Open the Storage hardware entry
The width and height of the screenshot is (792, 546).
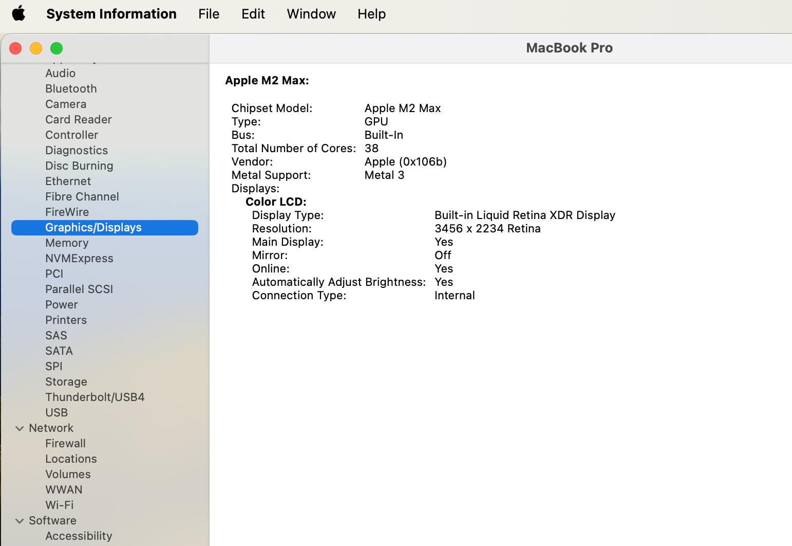pyautogui.click(x=66, y=382)
